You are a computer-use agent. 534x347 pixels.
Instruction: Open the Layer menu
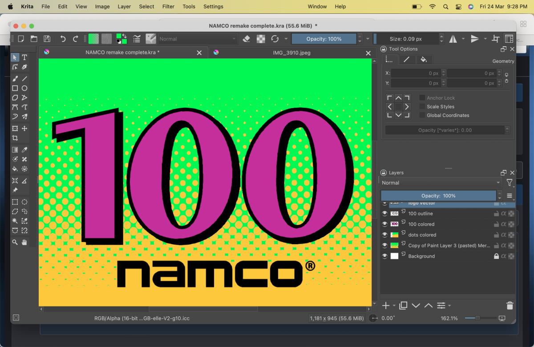tap(124, 7)
